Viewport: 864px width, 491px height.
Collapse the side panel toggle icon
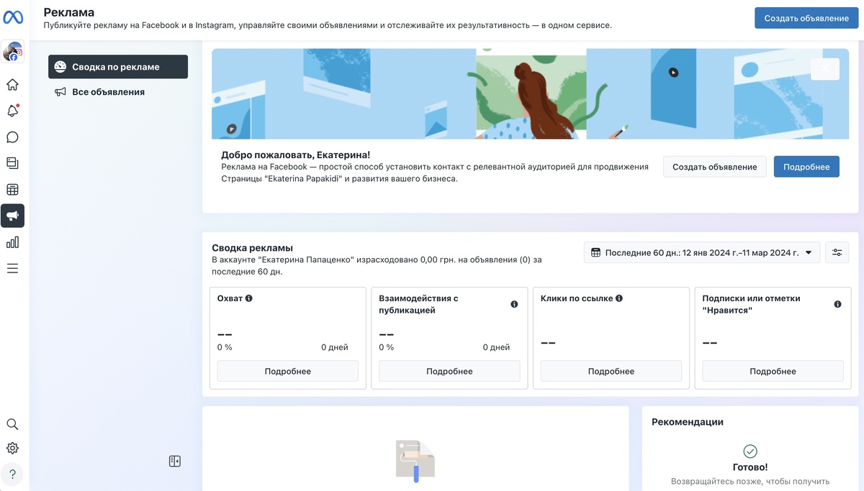[175, 461]
